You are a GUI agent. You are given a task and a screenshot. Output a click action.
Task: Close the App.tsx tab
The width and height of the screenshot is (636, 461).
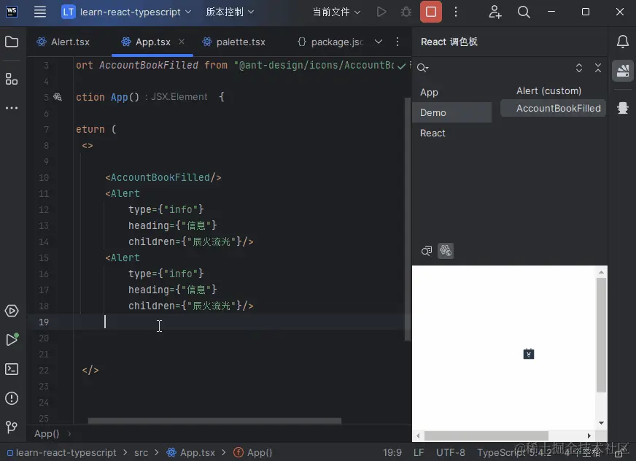coord(182,42)
